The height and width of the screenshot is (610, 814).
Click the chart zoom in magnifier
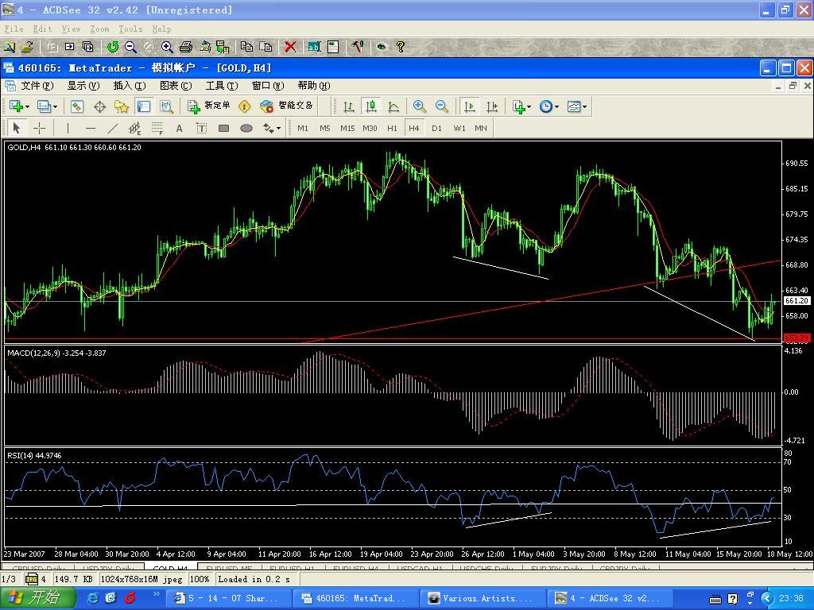coord(419,107)
